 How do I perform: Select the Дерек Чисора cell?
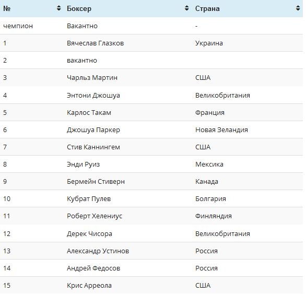[x=89, y=233]
